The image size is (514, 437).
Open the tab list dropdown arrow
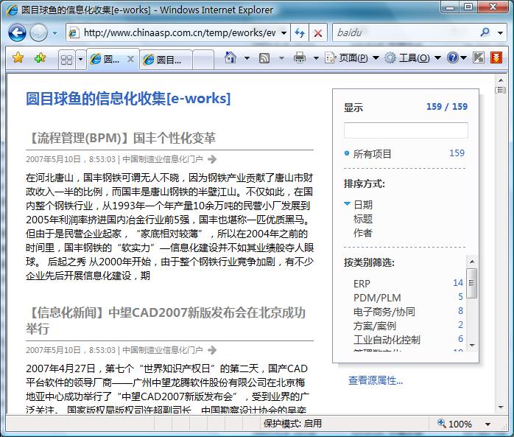point(81,60)
